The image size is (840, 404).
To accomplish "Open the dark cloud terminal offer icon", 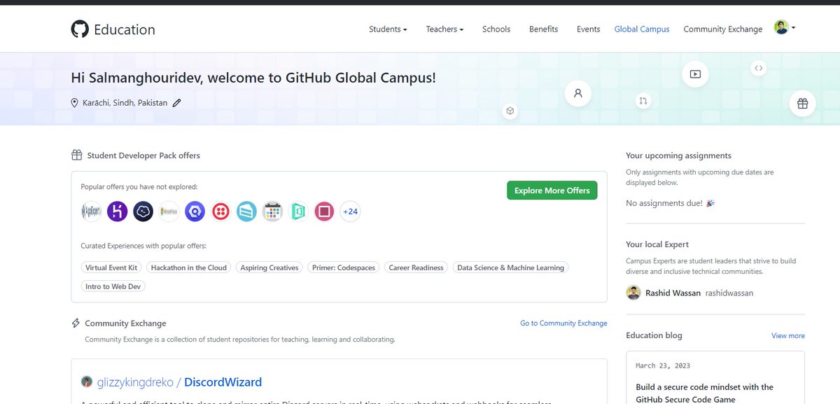I will click(143, 211).
